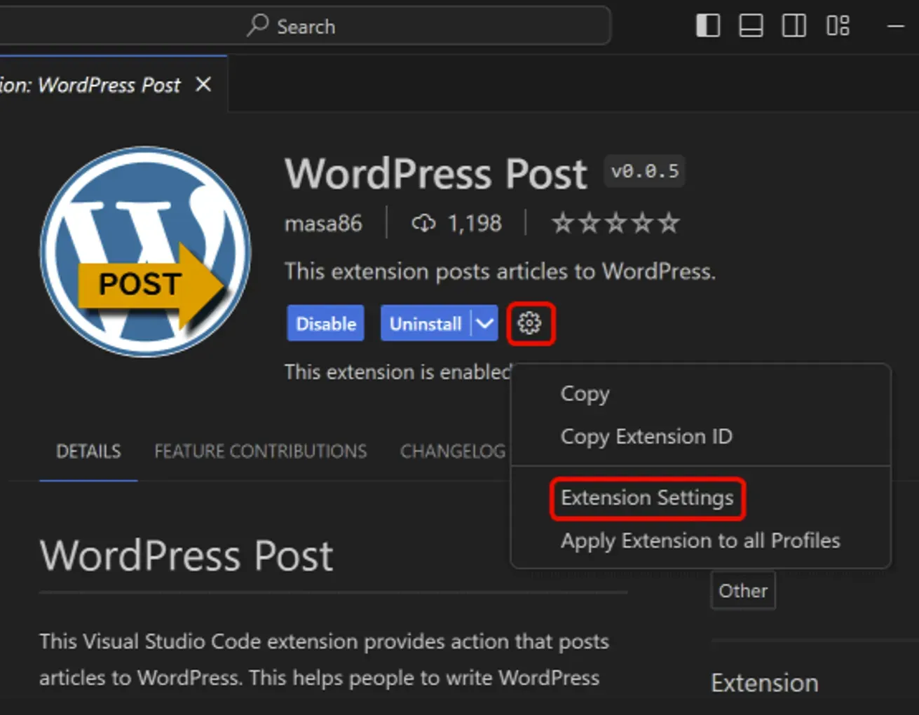Screen dimensions: 919x715
Task: Select Extension Settings from the menu
Action: coord(647,498)
